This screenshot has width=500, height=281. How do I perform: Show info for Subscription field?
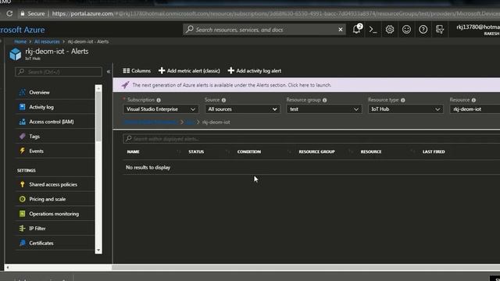[x=159, y=100]
